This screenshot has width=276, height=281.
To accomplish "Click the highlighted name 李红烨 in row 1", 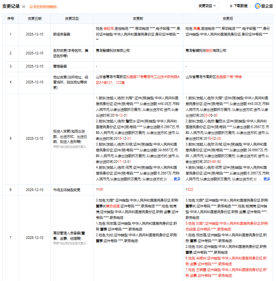I will coord(109,29).
